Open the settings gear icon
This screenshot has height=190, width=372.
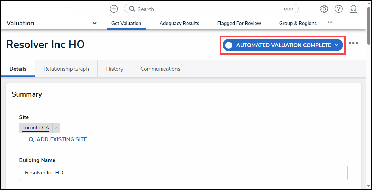[x=324, y=9]
